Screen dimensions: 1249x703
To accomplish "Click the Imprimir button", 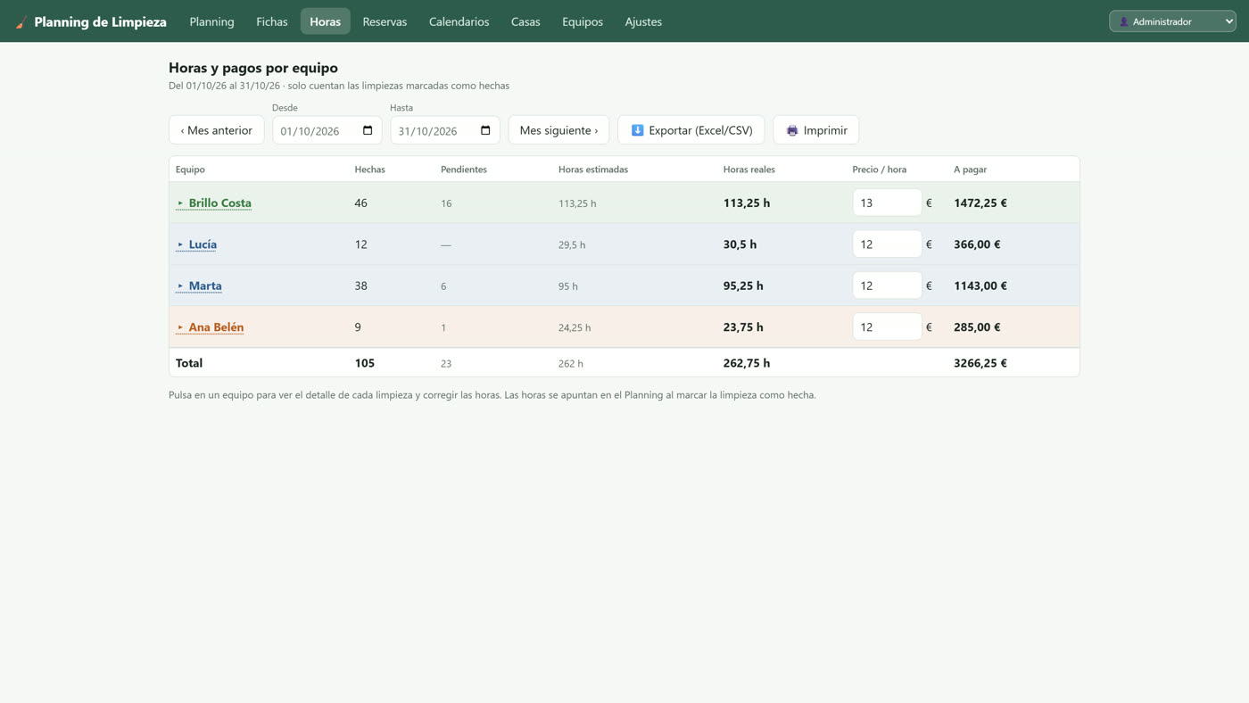I will [816, 130].
